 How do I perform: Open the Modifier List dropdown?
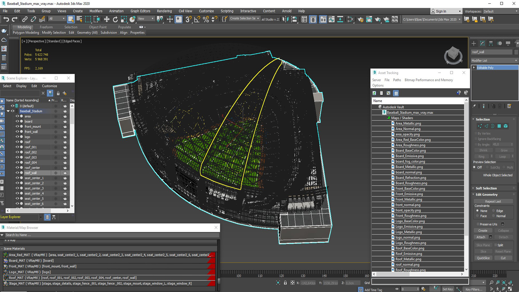[x=494, y=61]
